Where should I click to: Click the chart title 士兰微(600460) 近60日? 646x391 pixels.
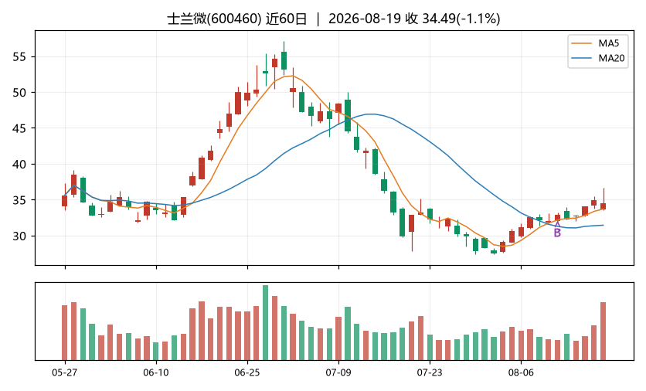(237, 19)
